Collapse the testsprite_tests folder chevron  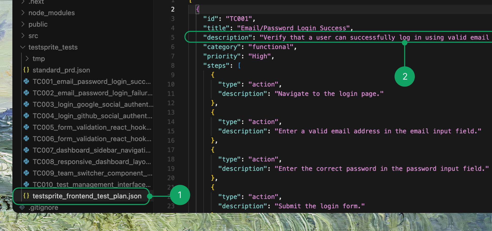click(23, 47)
